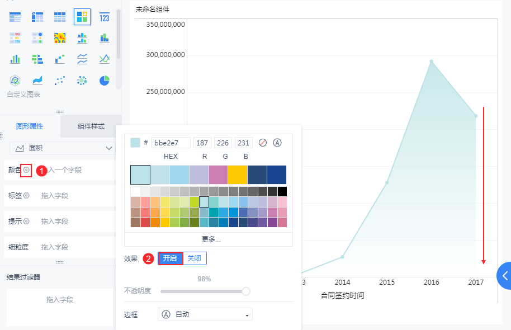This screenshot has width=511, height=330.
Task: Pick the stacked column chart icon
Action: tap(105, 38)
